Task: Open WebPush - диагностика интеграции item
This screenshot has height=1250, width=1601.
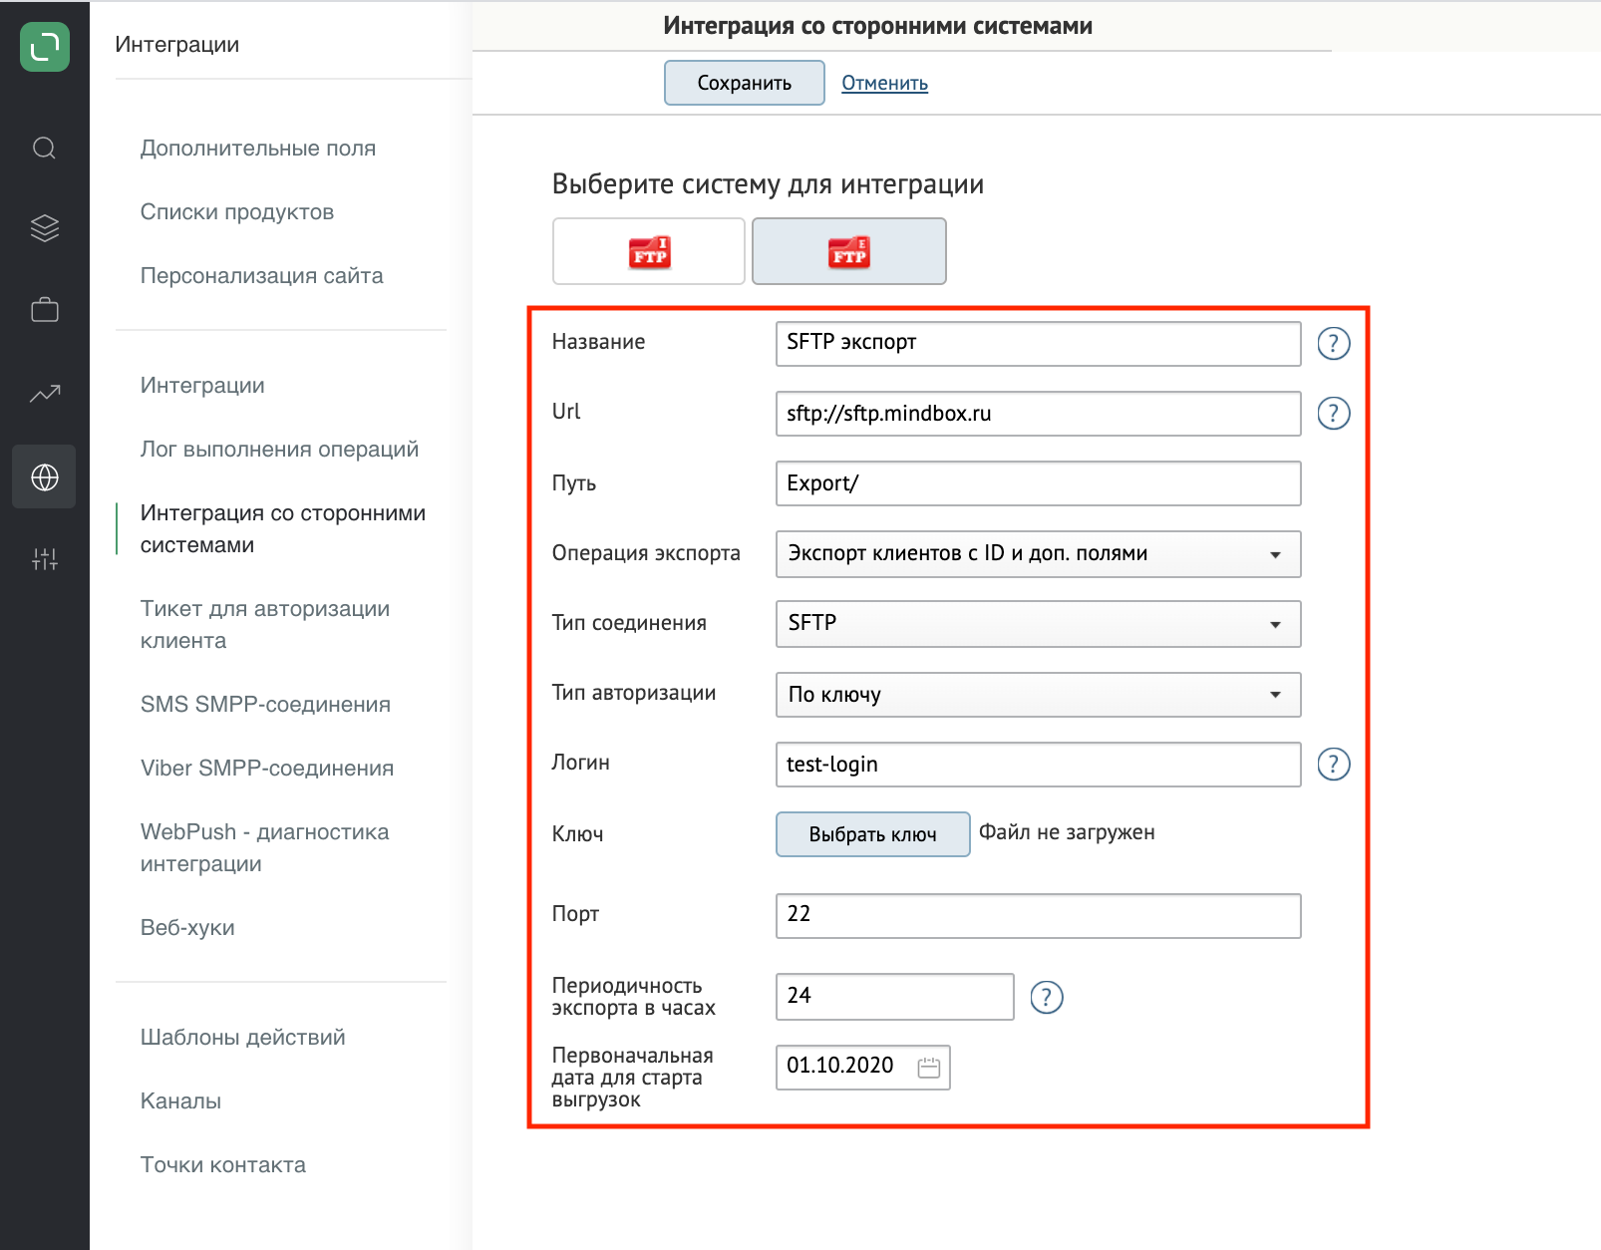Action: pos(265,848)
